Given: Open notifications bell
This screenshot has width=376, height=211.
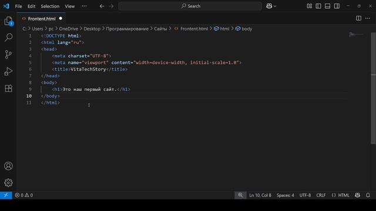Looking at the screenshot, I should (x=368, y=195).
